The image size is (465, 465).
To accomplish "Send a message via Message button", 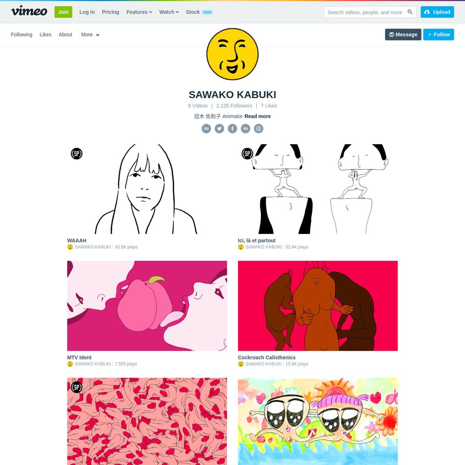I will click(x=403, y=34).
